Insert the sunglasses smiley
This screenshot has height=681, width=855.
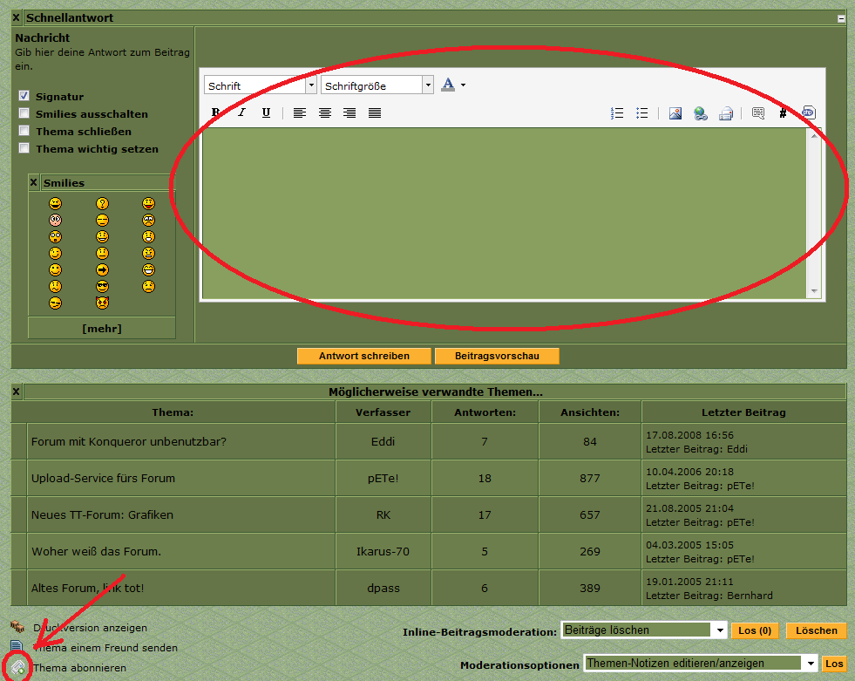pyautogui.click(x=102, y=286)
